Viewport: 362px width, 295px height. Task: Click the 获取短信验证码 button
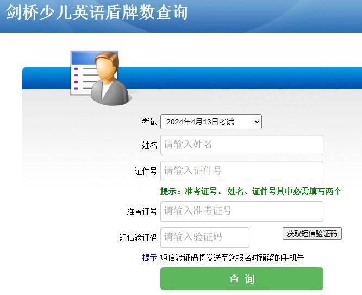click(x=312, y=234)
